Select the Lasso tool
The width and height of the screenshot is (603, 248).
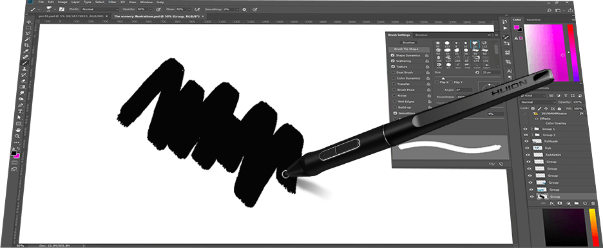click(28, 33)
